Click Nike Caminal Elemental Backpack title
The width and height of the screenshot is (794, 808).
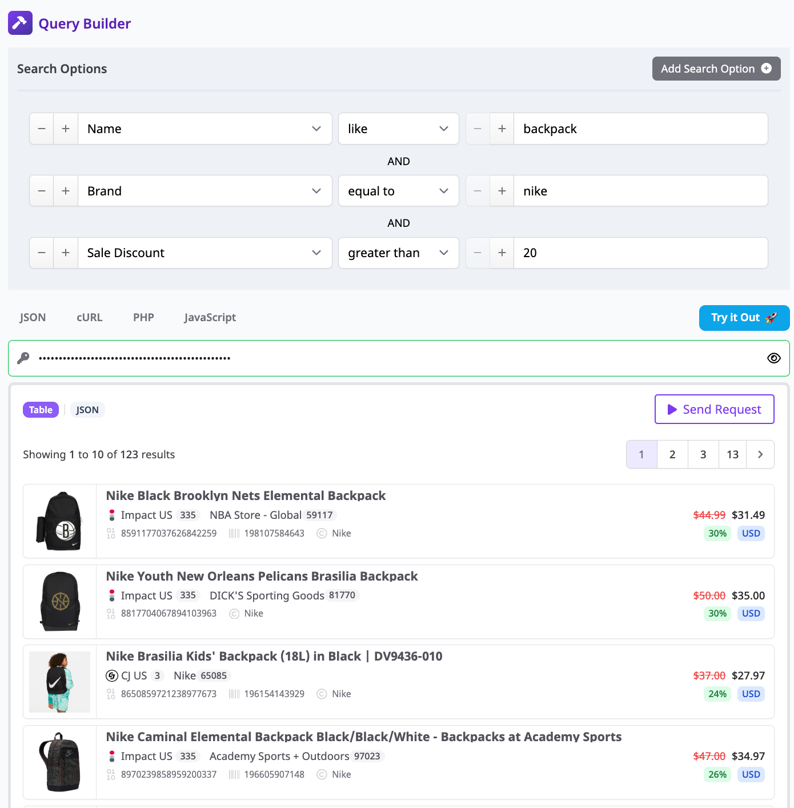coord(364,737)
